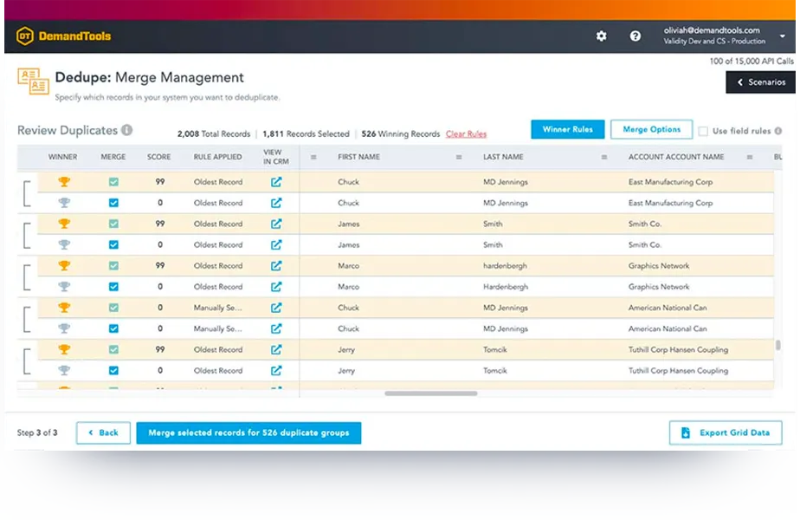The image size is (800, 520).
Task: Set second Chuck East Manufacturing record as winner
Action: tap(64, 203)
